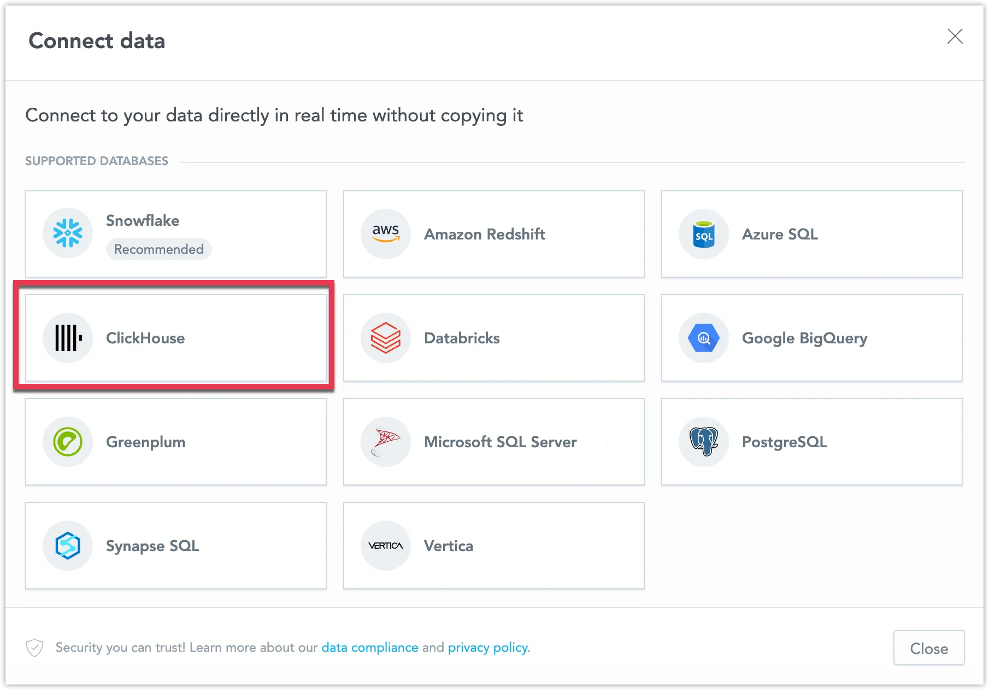
Task: Click the ClickHouse logo icon
Action: pos(68,338)
